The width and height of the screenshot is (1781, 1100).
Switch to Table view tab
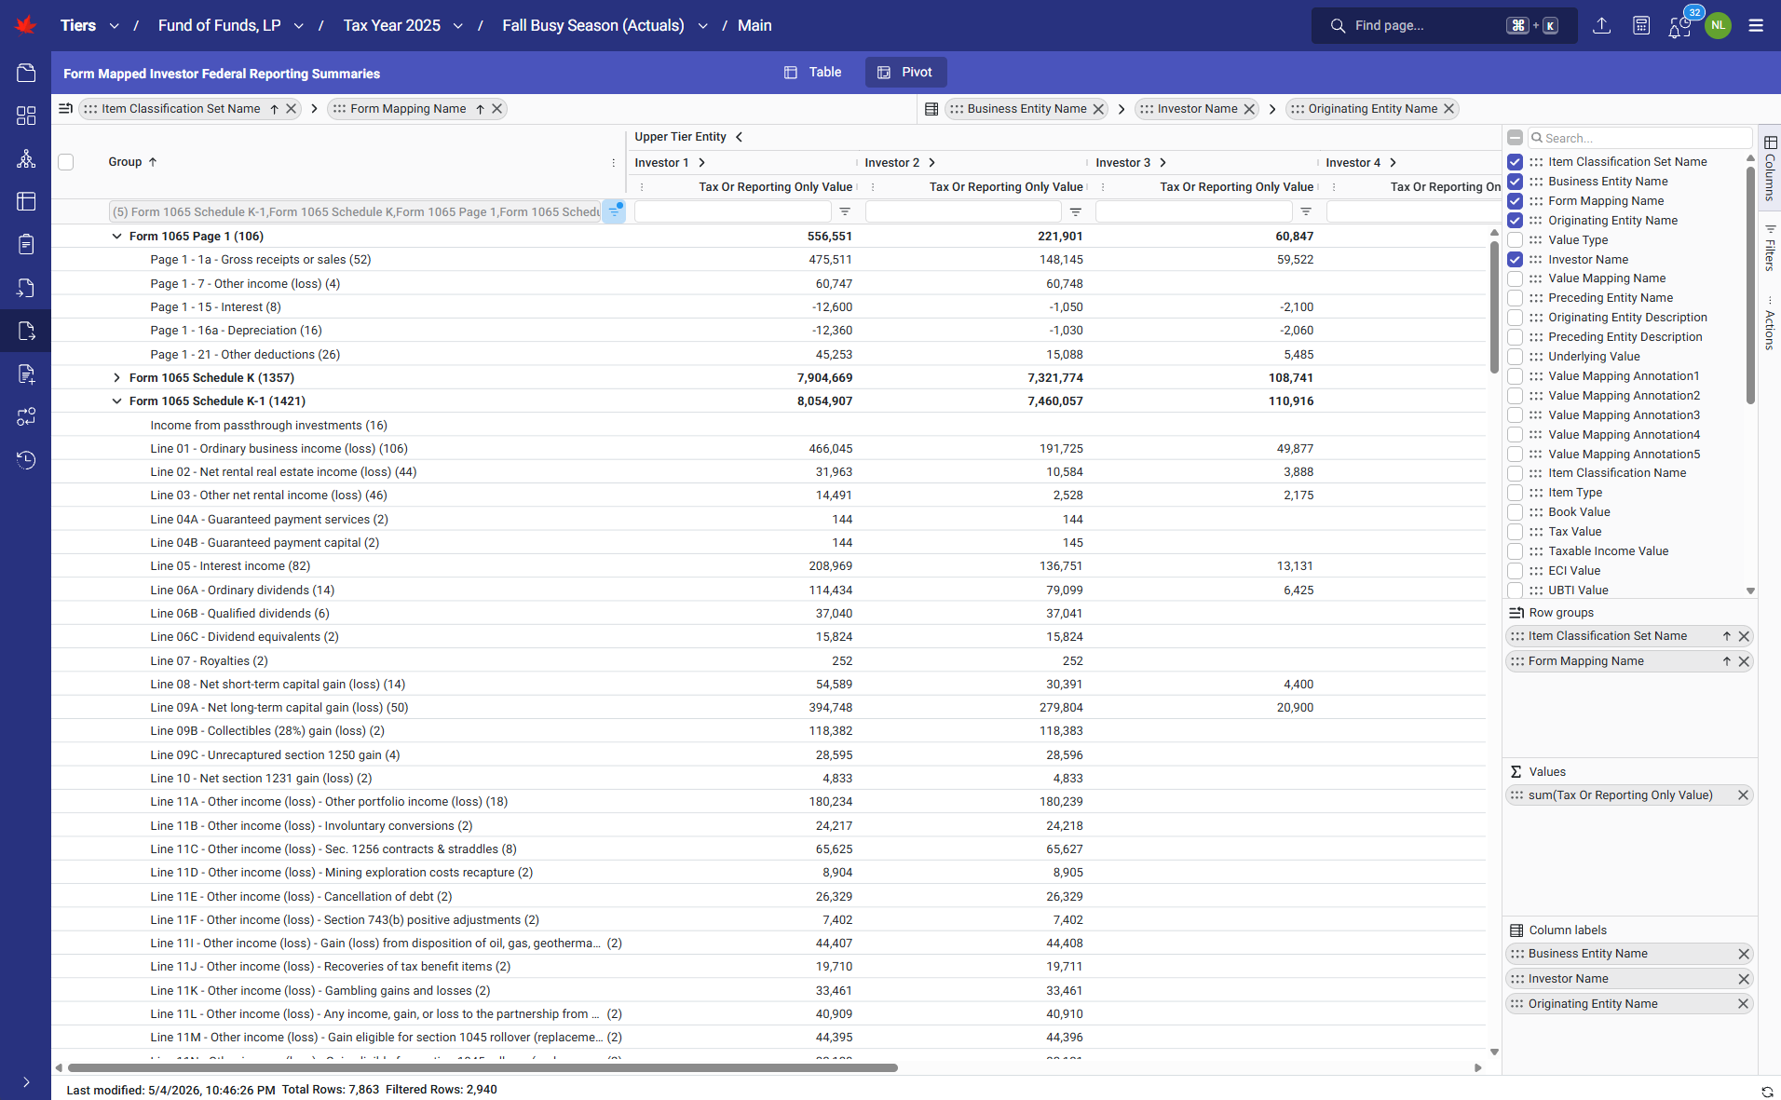pyautogui.click(x=813, y=72)
